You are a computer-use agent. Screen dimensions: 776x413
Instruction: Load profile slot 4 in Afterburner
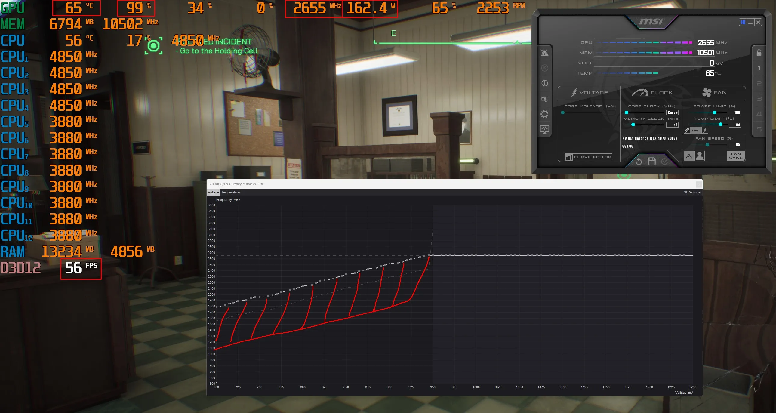pos(759,114)
